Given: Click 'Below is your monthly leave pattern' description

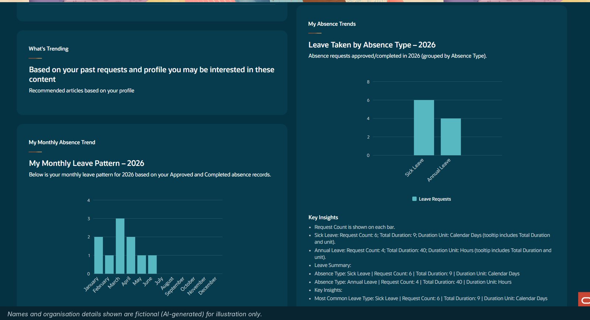Looking at the screenshot, I should click(150, 175).
